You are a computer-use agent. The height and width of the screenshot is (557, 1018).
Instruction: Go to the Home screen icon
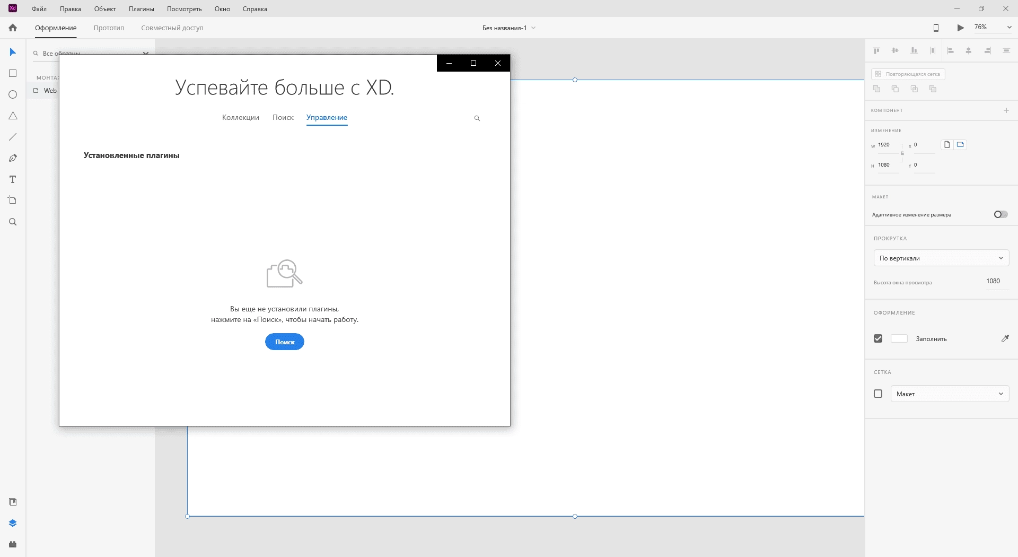[13, 28]
